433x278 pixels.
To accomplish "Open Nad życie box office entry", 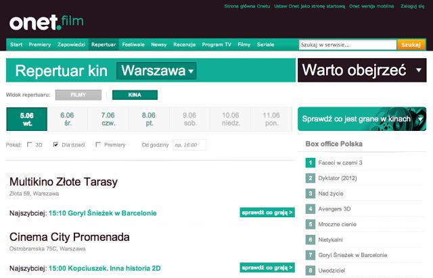I will [x=331, y=194].
